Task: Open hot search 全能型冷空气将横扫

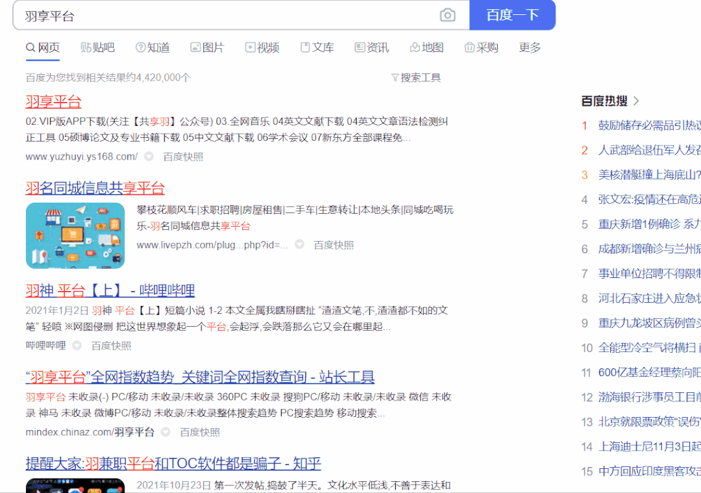Action: tap(650, 348)
